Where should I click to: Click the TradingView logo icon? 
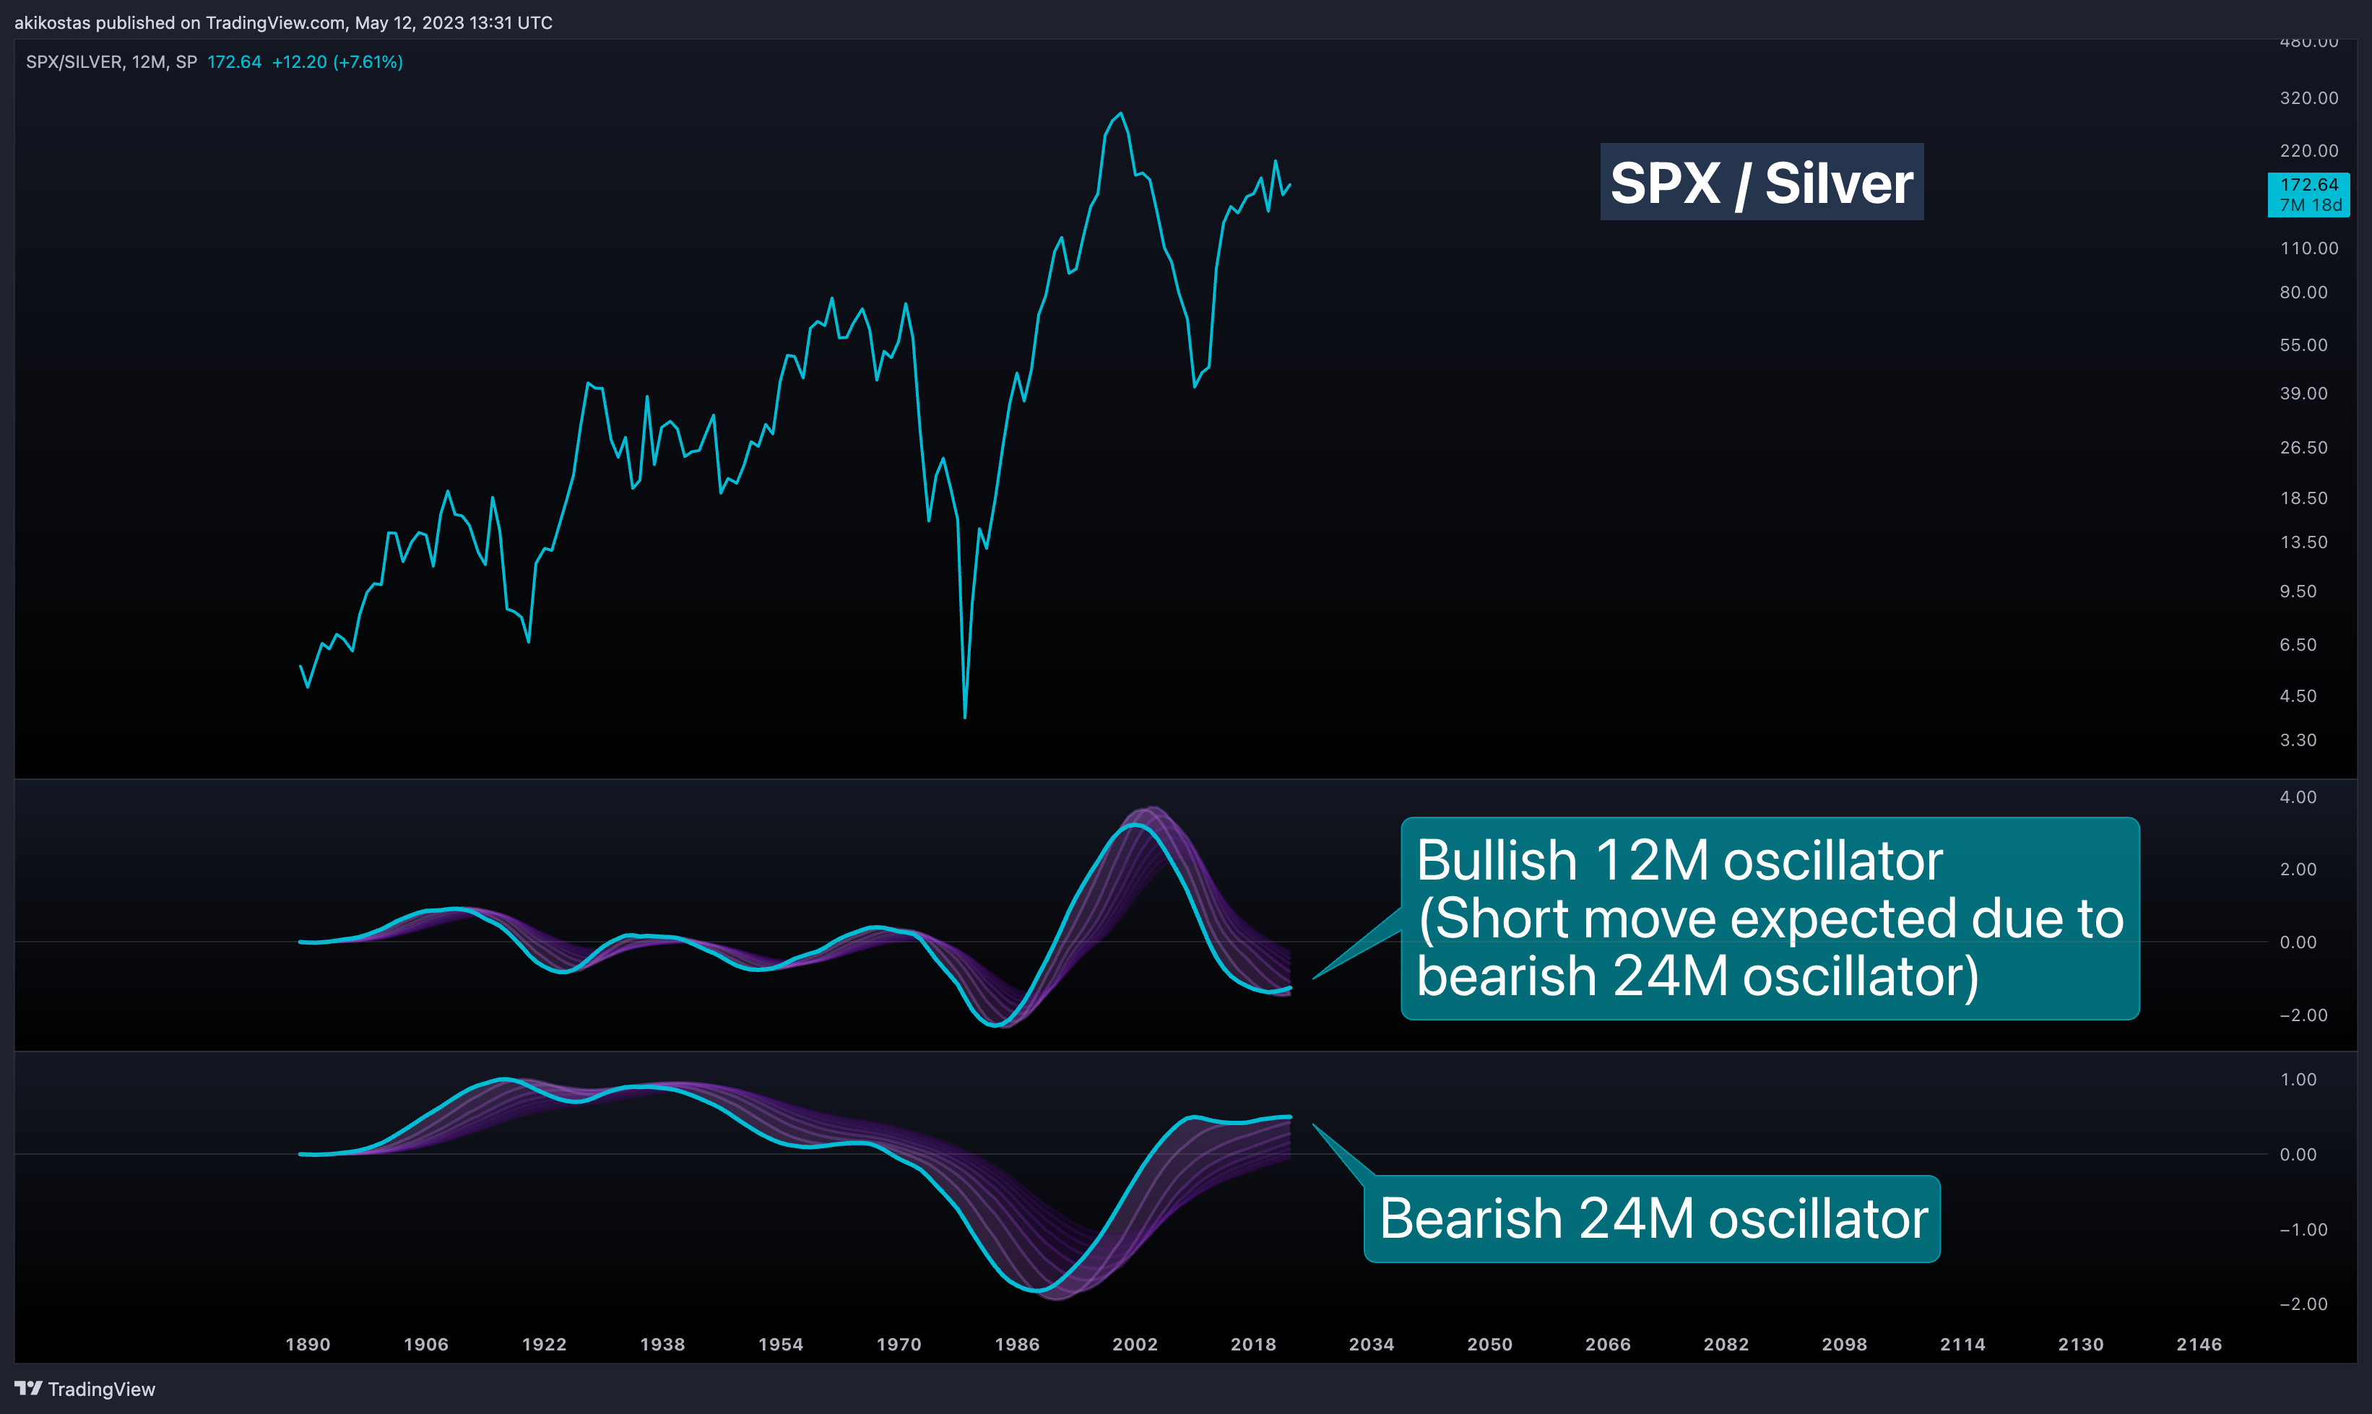pyautogui.click(x=29, y=1388)
